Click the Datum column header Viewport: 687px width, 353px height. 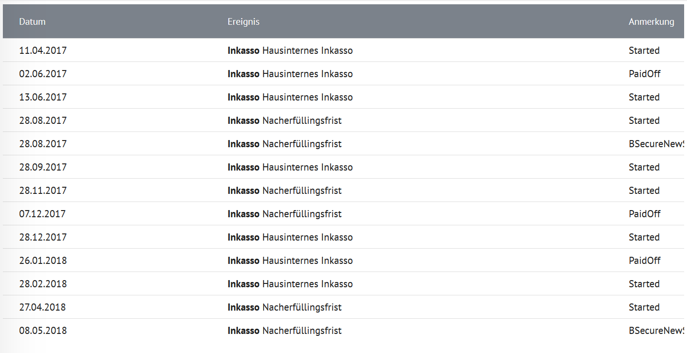32,21
